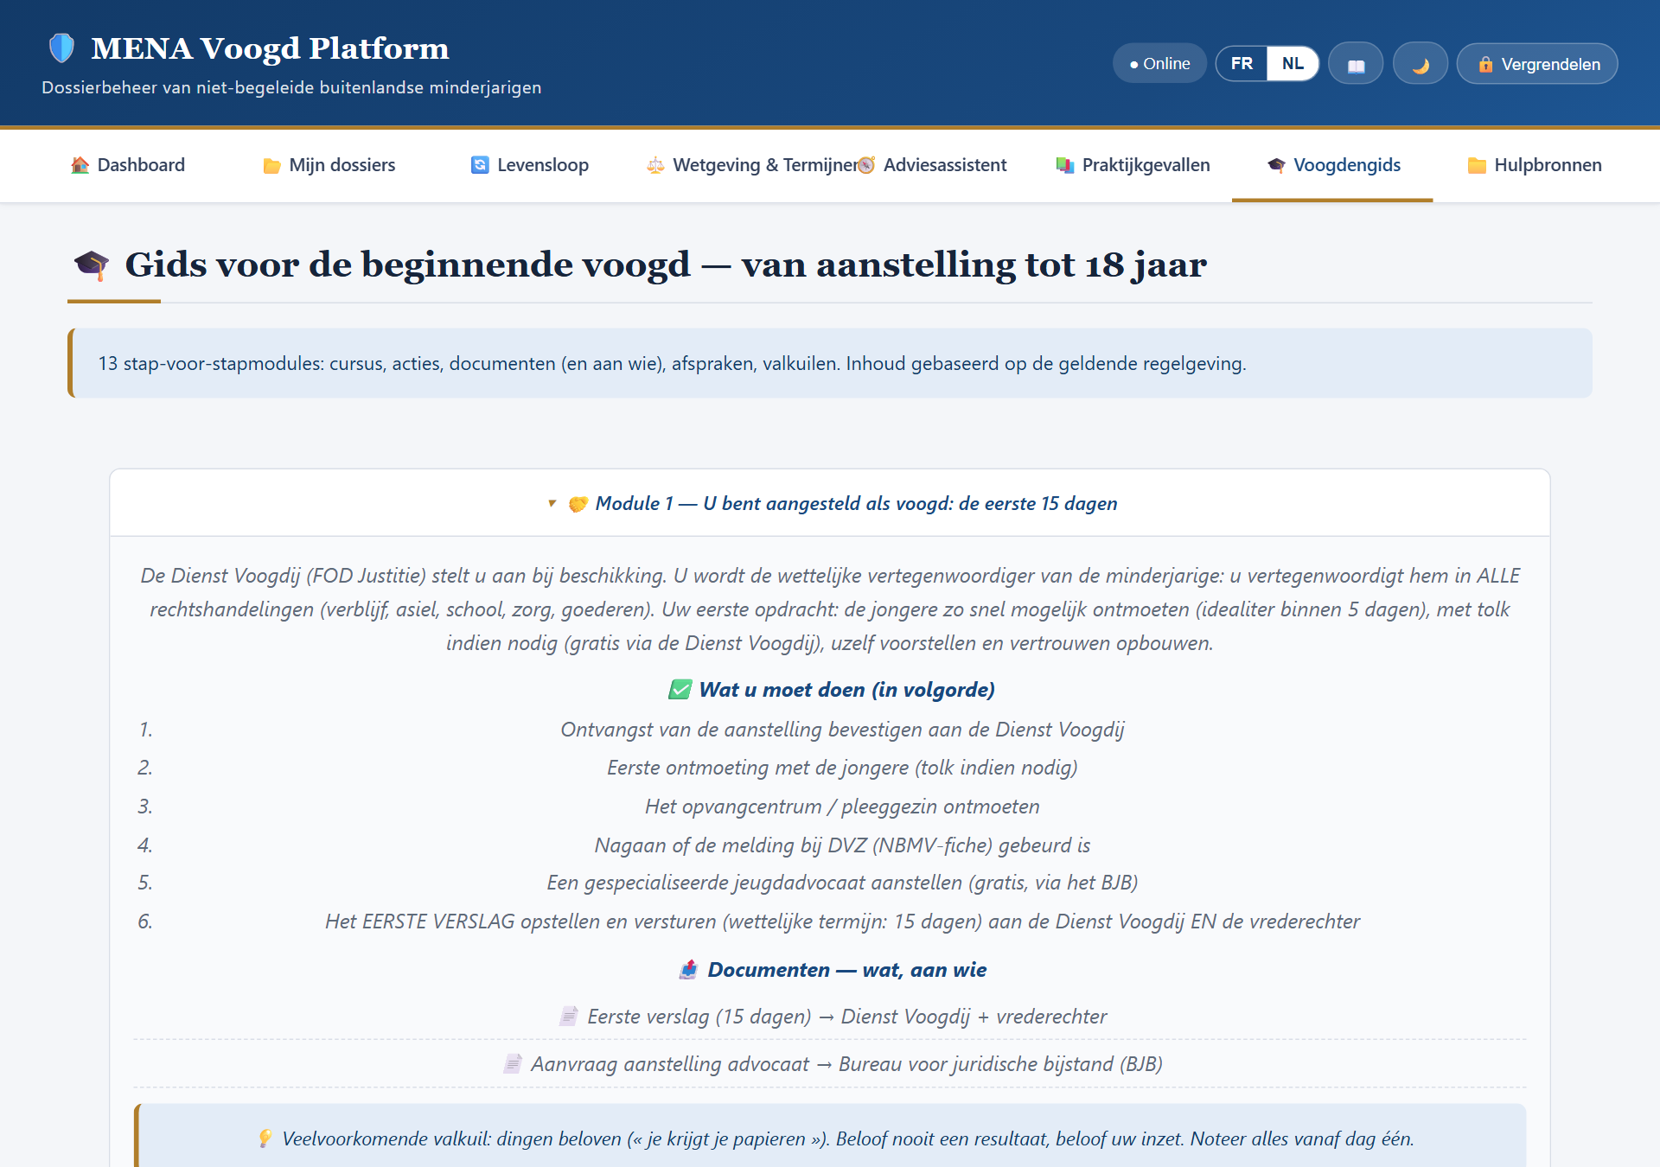Click the 'Wat u moet doen (in volgorde)' heading
The image size is (1660, 1167).
point(846,690)
